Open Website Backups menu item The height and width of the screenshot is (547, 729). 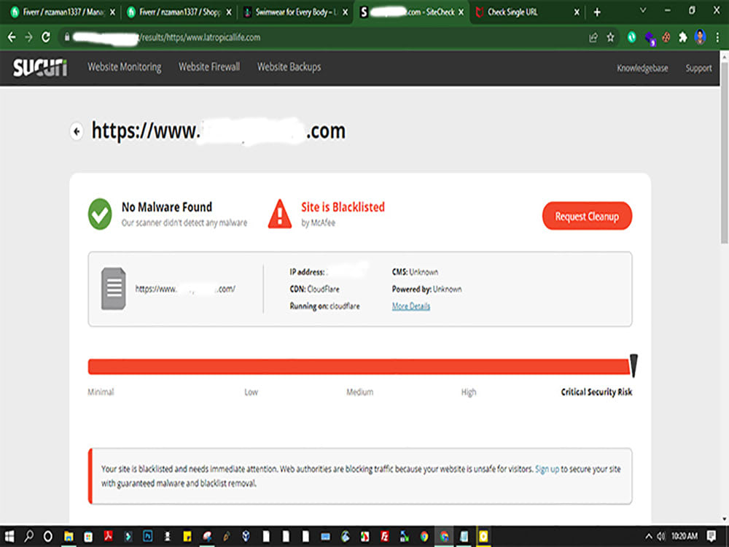pyautogui.click(x=289, y=67)
